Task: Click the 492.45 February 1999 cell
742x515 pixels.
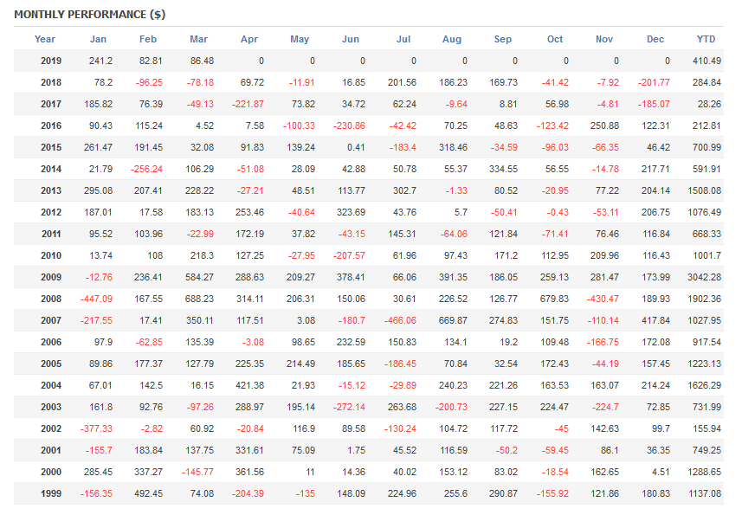Action: pyautogui.click(x=147, y=493)
